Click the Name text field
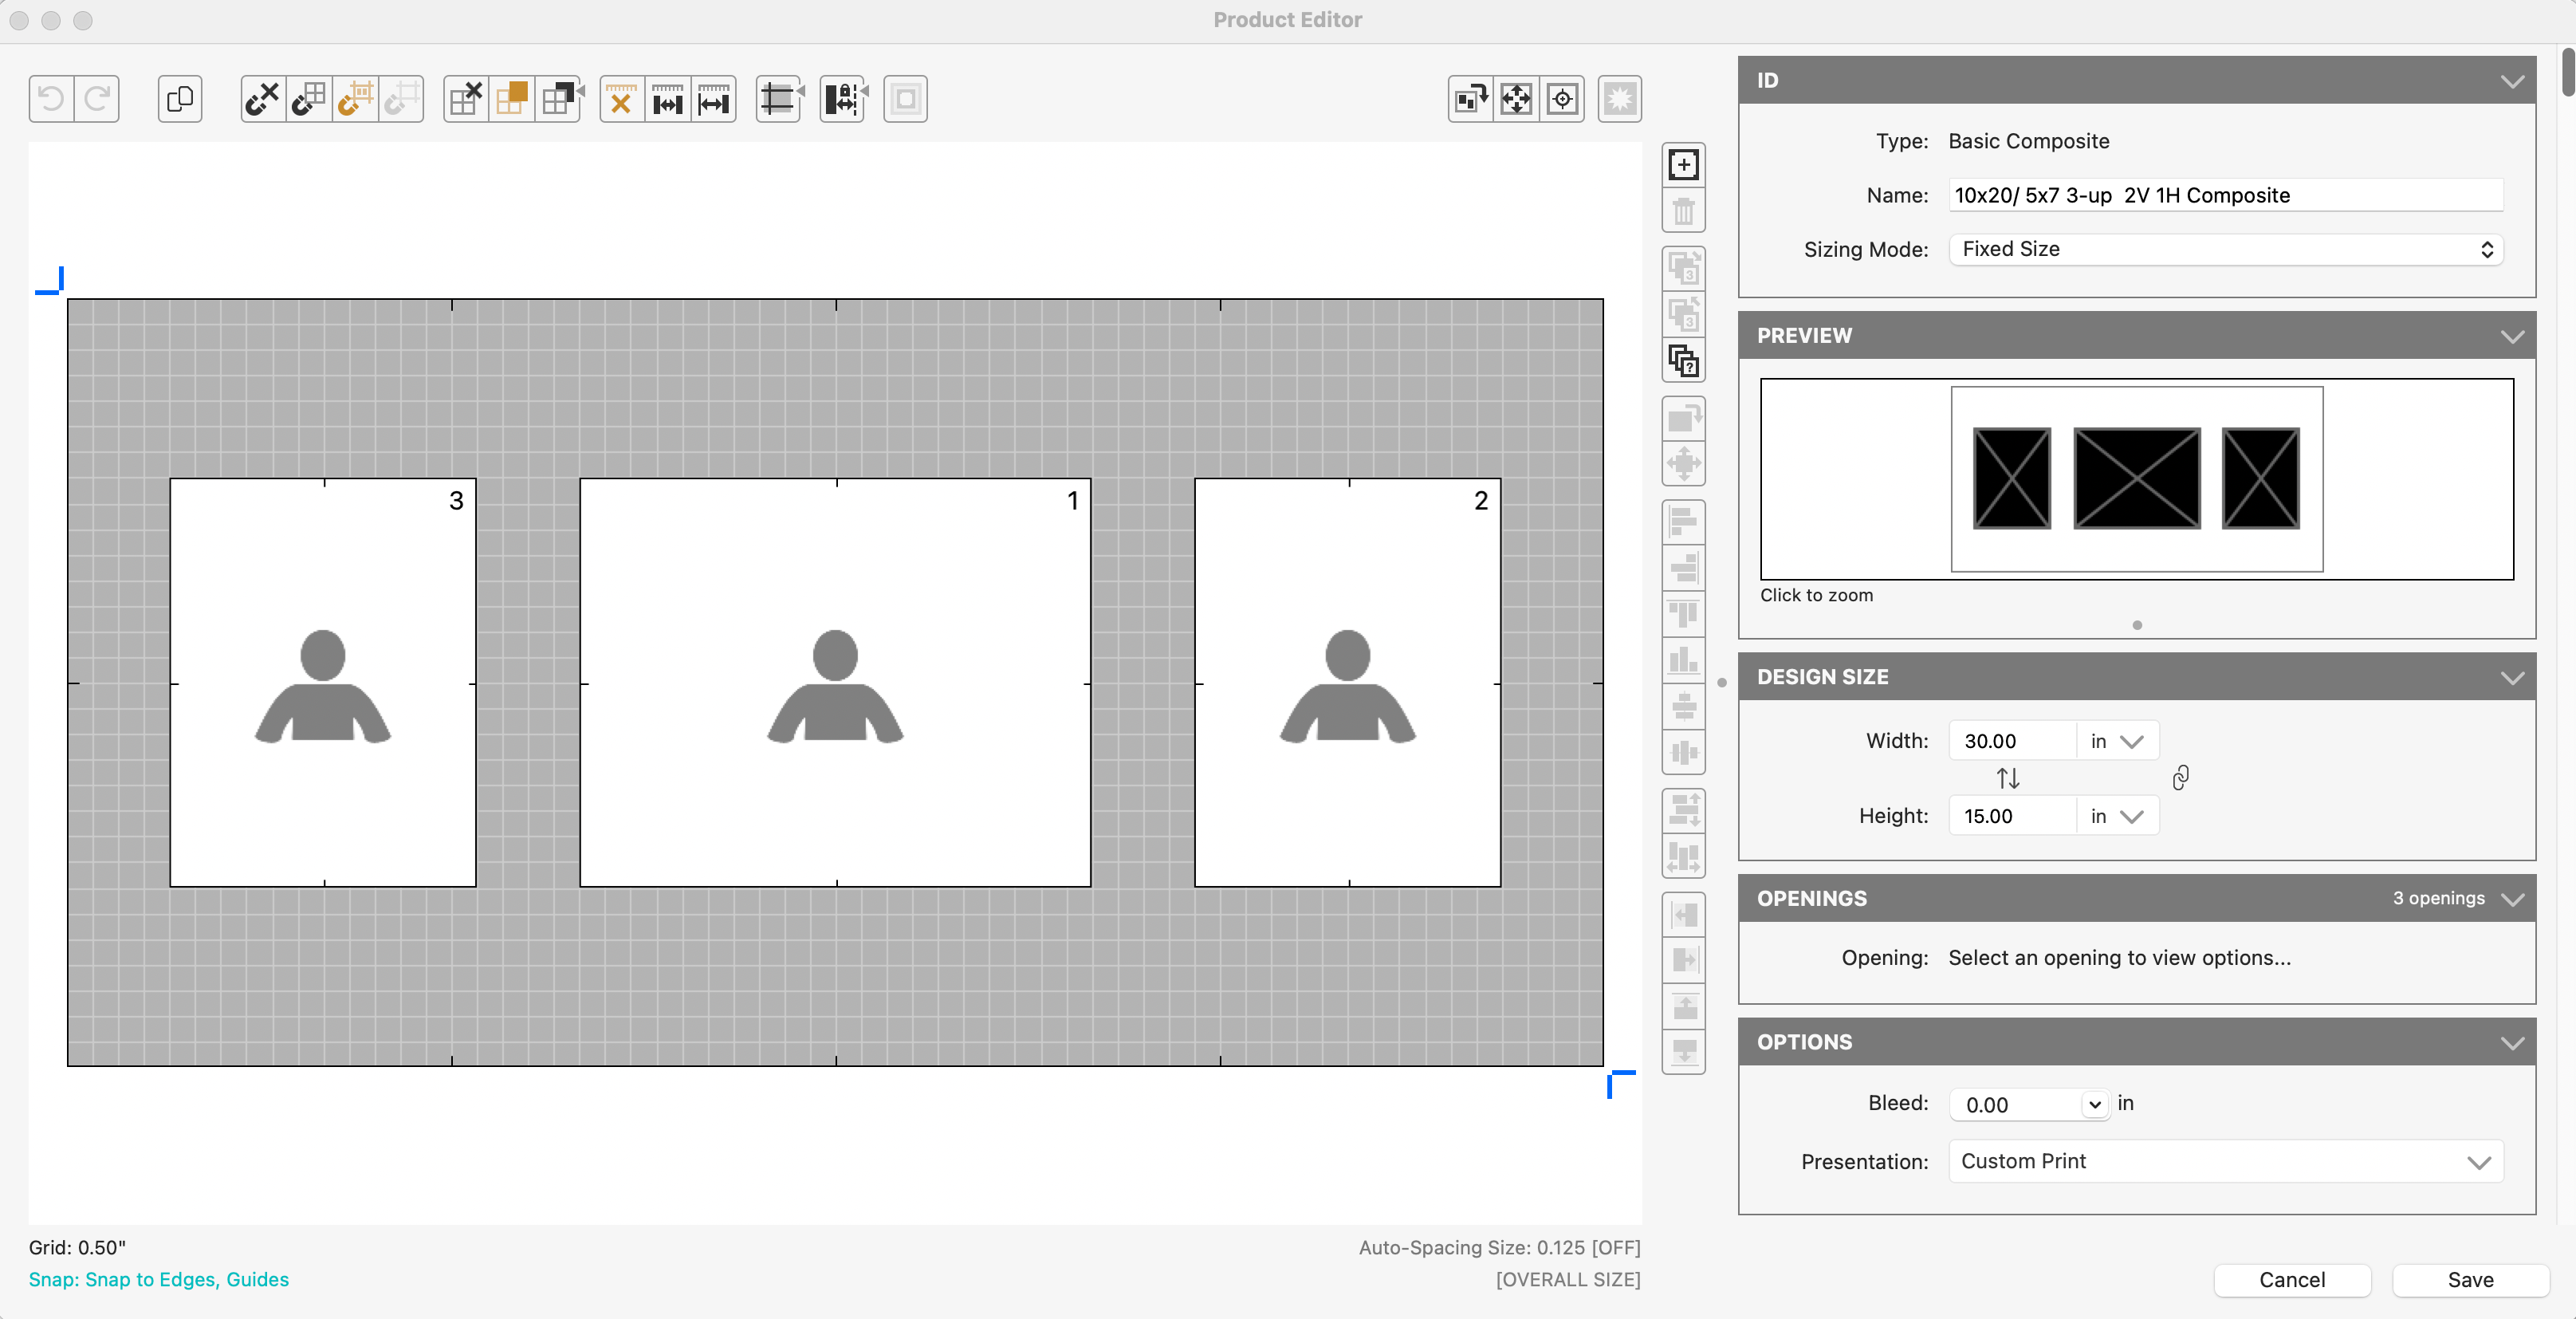This screenshot has width=2576, height=1319. click(x=2225, y=195)
